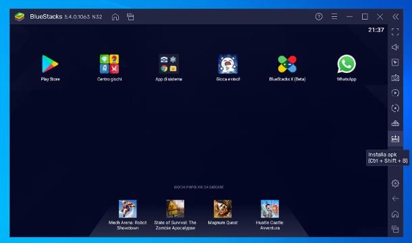
Task: Launch Gioca e vinci app
Action: pos(228,64)
